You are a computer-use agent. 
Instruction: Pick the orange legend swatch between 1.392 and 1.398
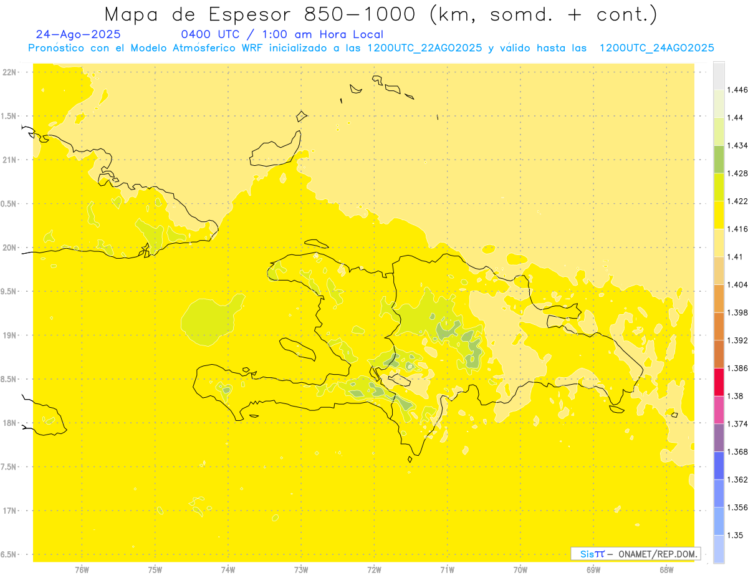pos(719,326)
